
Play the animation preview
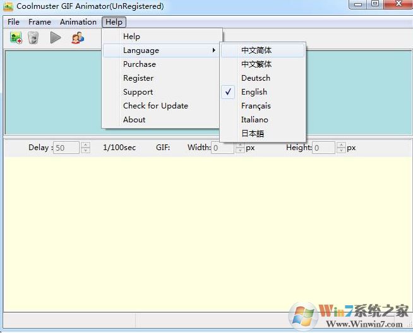pos(56,38)
